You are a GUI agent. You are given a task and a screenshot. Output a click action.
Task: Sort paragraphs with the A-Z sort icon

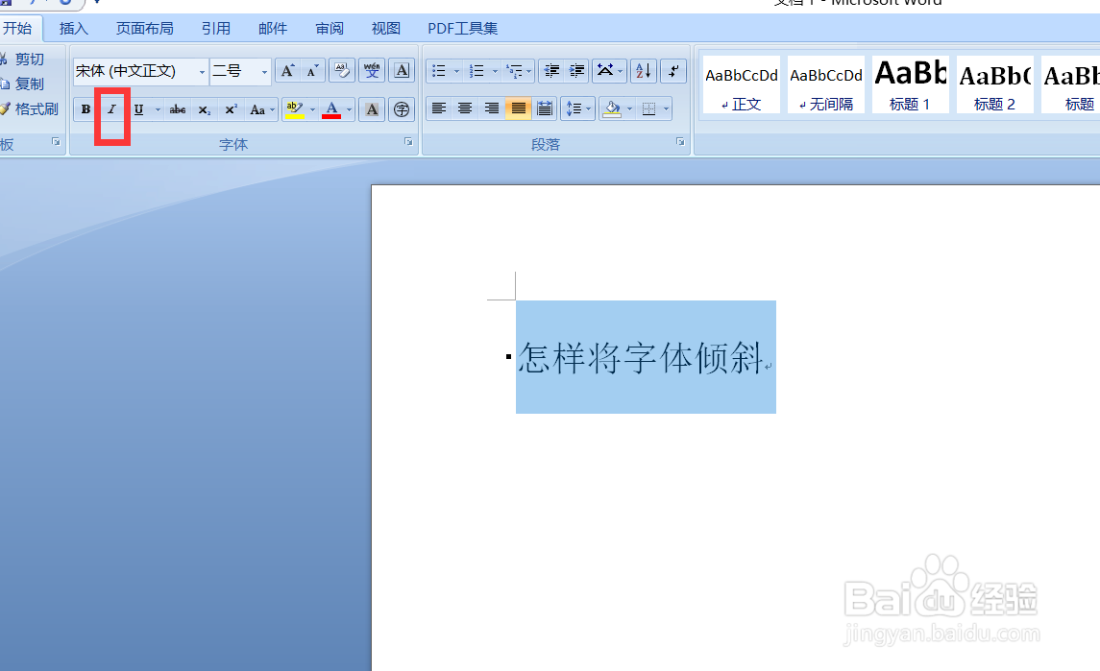click(x=643, y=70)
